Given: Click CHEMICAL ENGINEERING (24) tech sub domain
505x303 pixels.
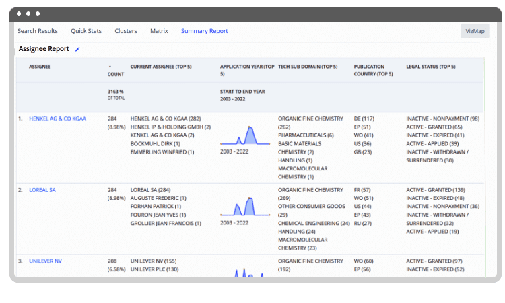Looking at the screenshot, I should pos(314,224).
